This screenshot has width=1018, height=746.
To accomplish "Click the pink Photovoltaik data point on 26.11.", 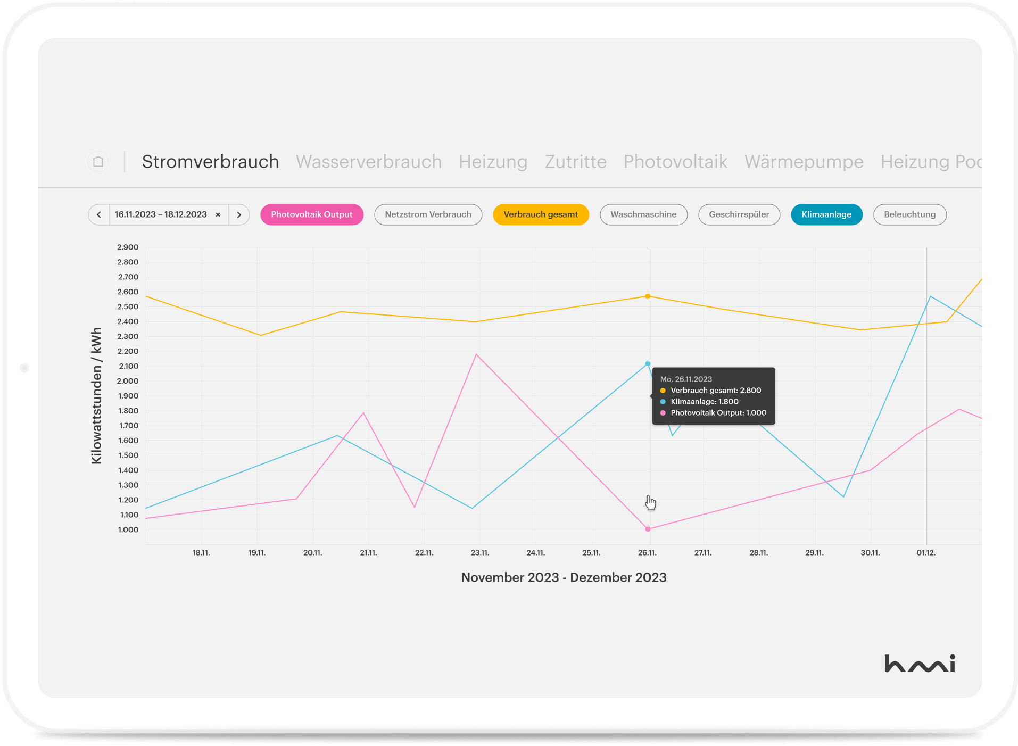I will (x=648, y=529).
